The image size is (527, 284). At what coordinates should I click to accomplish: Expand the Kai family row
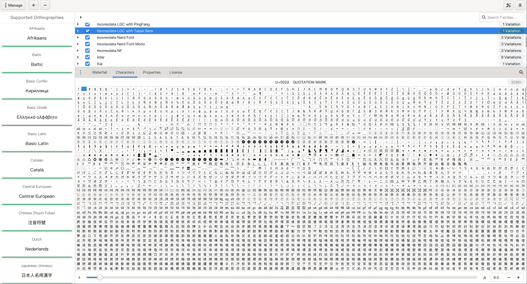click(78, 64)
